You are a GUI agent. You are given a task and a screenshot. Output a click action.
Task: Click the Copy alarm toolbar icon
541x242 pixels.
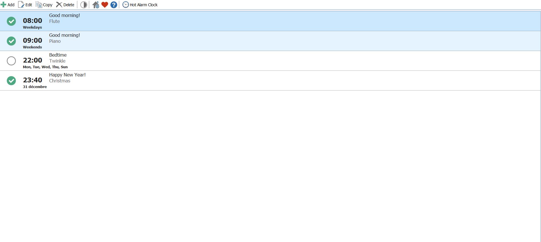point(39,5)
